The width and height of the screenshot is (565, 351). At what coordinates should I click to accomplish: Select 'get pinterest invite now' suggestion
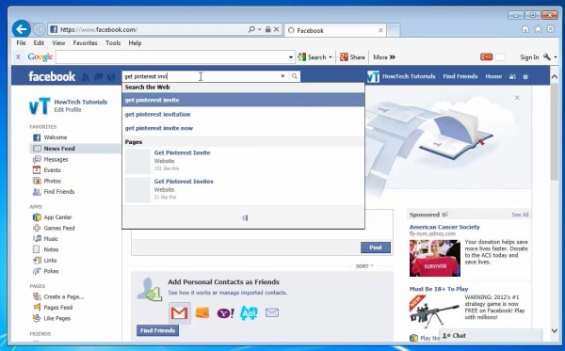point(243,128)
